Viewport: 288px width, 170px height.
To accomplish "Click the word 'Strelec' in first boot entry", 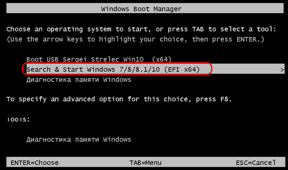I will click(105, 59).
